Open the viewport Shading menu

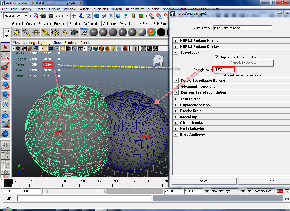click(x=29, y=43)
